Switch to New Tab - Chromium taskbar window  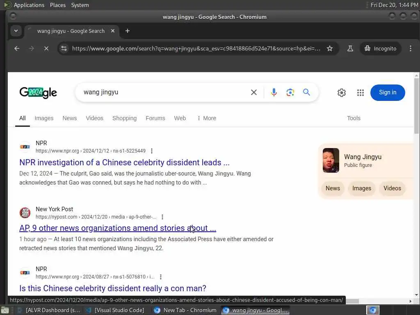pyautogui.click(x=185, y=310)
